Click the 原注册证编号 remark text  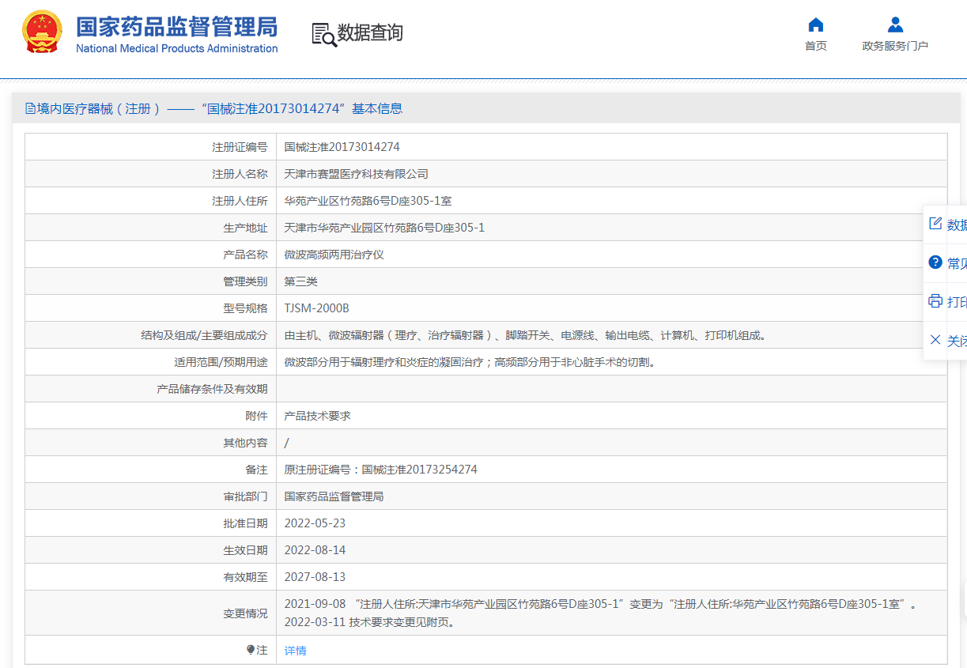pyautogui.click(x=381, y=470)
